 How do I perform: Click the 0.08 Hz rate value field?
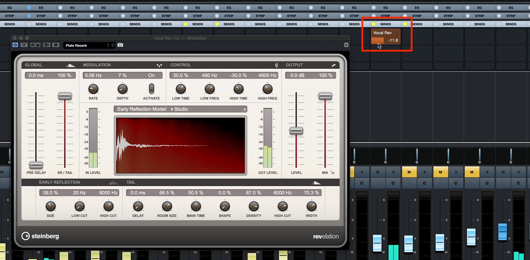coord(93,75)
